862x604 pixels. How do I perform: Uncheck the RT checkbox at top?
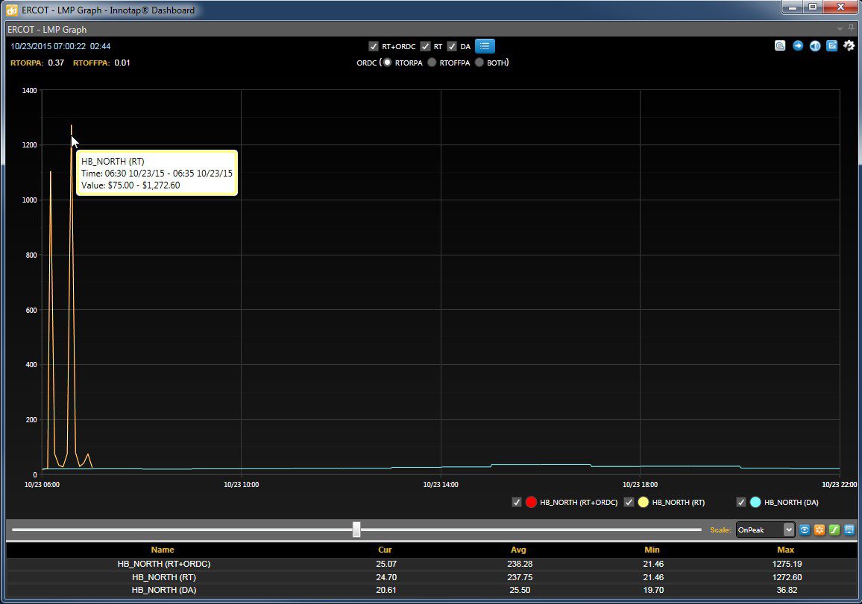click(425, 46)
